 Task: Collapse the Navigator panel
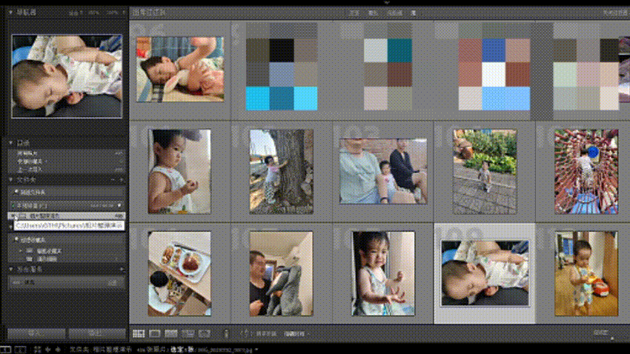[x=10, y=13]
